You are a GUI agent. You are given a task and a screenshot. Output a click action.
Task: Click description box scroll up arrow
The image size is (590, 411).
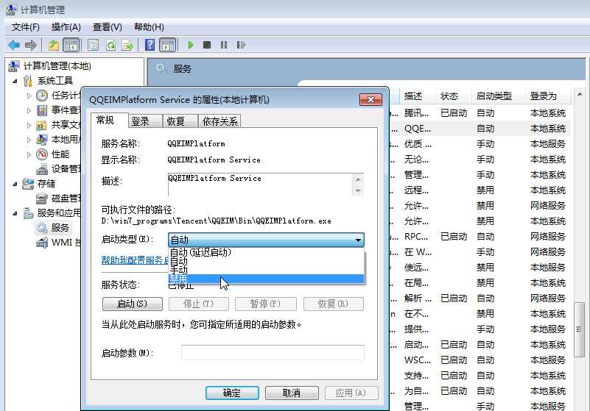click(358, 179)
